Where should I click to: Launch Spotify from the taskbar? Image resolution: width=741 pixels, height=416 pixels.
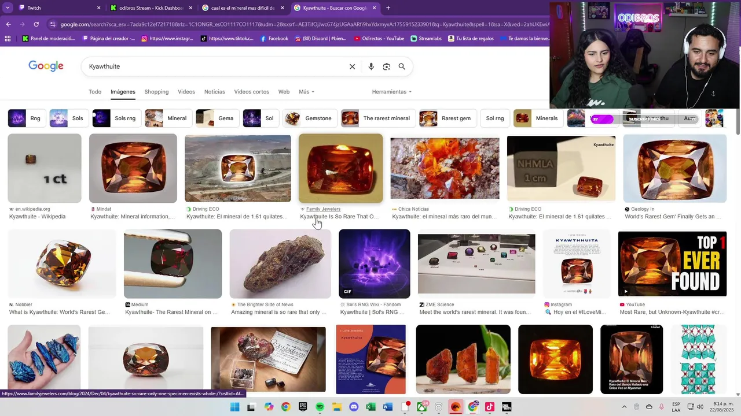tap(320, 407)
